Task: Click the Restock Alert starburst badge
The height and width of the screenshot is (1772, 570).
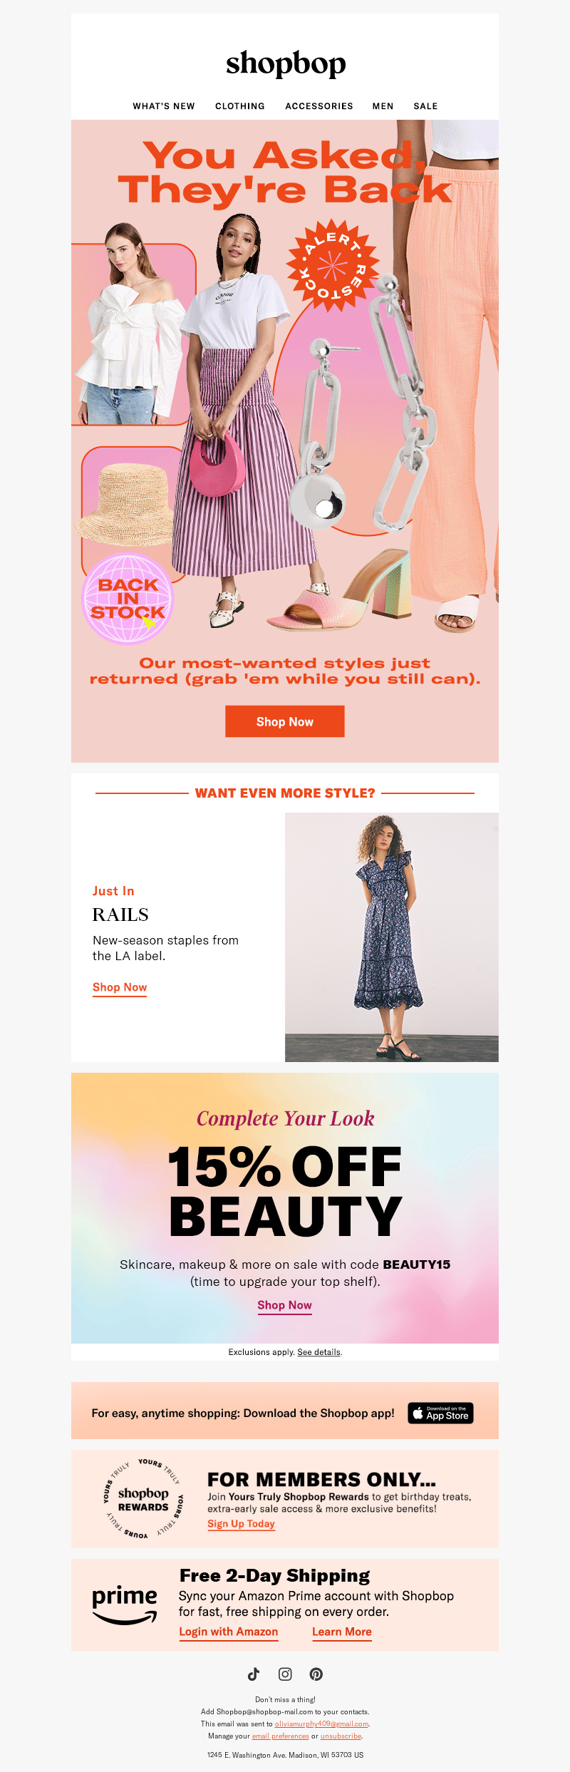Action: tap(333, 265)
